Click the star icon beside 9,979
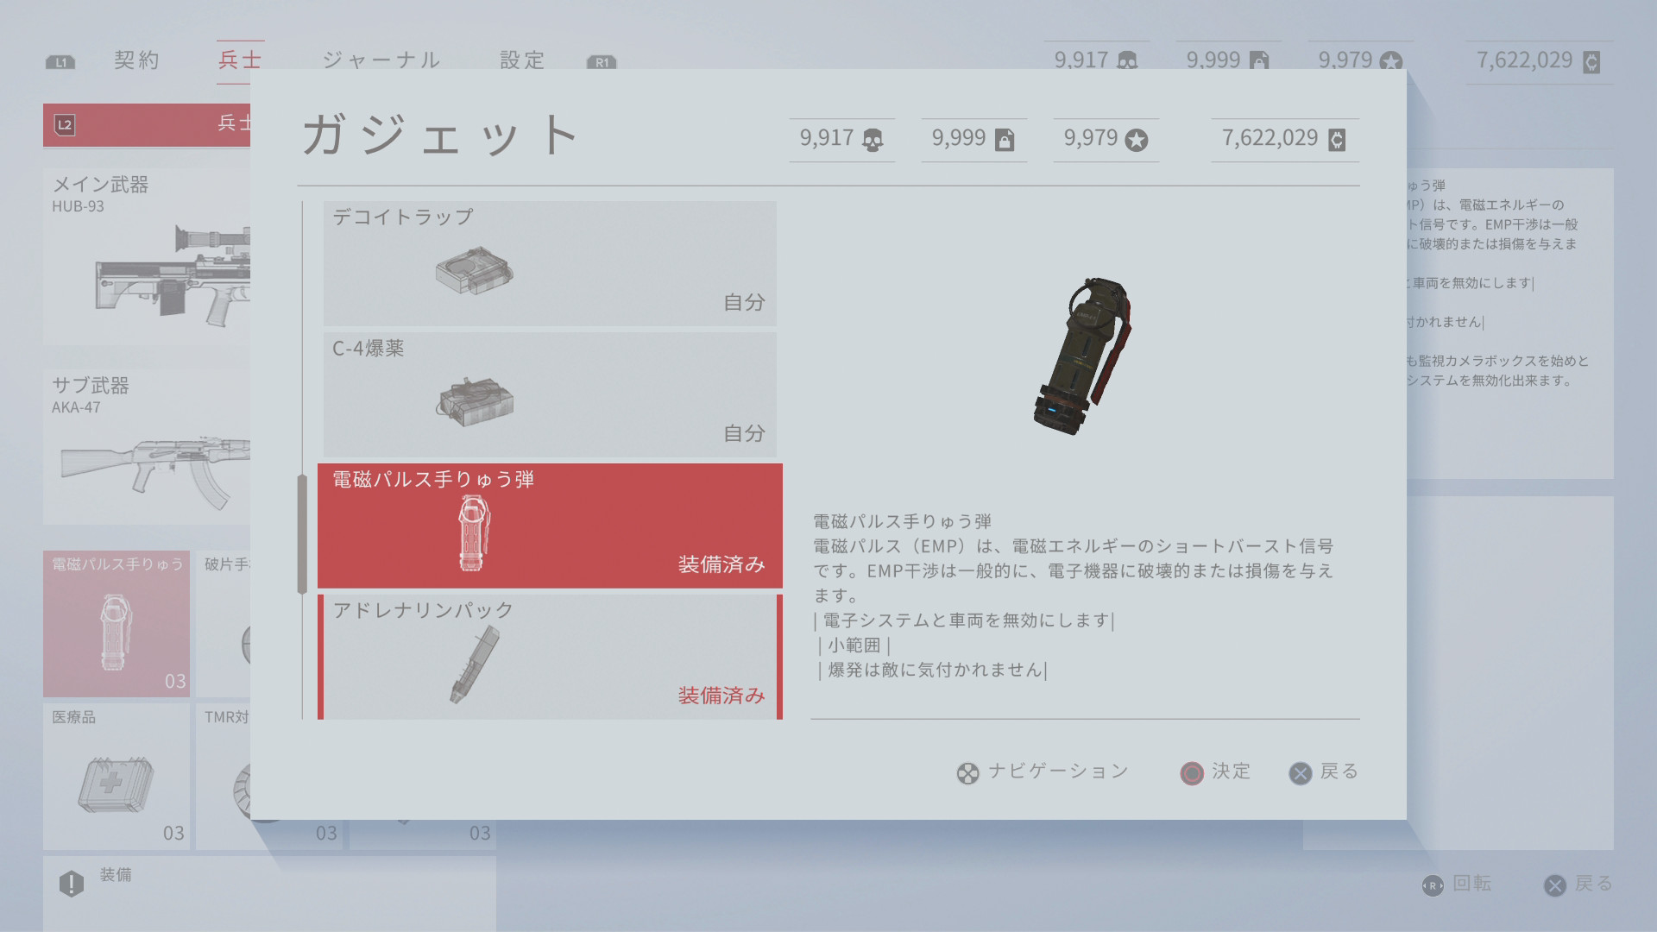This screenshot has width=1657, height=932. click(1137, 141)
